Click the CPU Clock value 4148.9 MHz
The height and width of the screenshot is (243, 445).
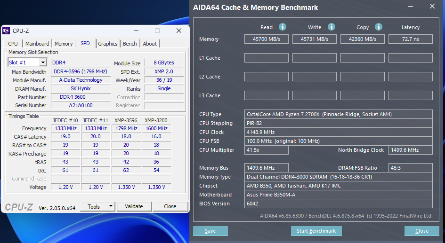[338, 132]
